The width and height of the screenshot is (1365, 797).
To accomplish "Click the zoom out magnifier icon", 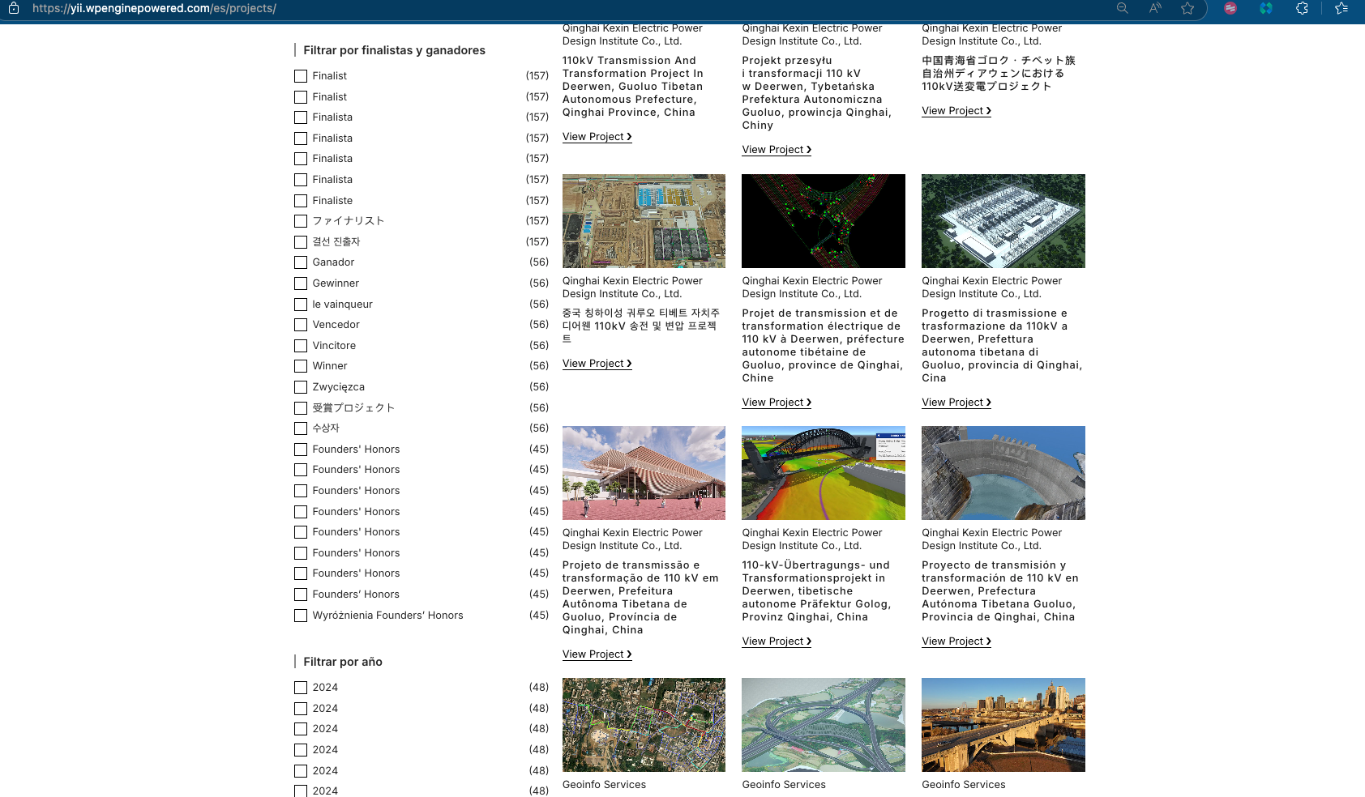I will (1123, 8).
